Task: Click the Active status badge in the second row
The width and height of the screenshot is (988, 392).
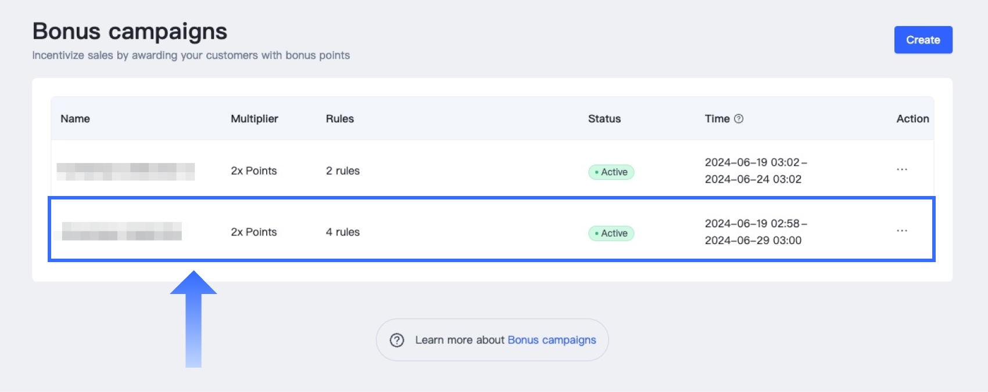Action: 611,233
